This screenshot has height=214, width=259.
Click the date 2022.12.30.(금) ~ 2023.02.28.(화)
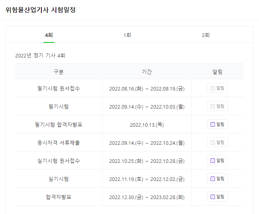click(x=147, y=197)
